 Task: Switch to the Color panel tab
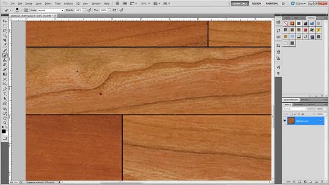coord(287,18)
